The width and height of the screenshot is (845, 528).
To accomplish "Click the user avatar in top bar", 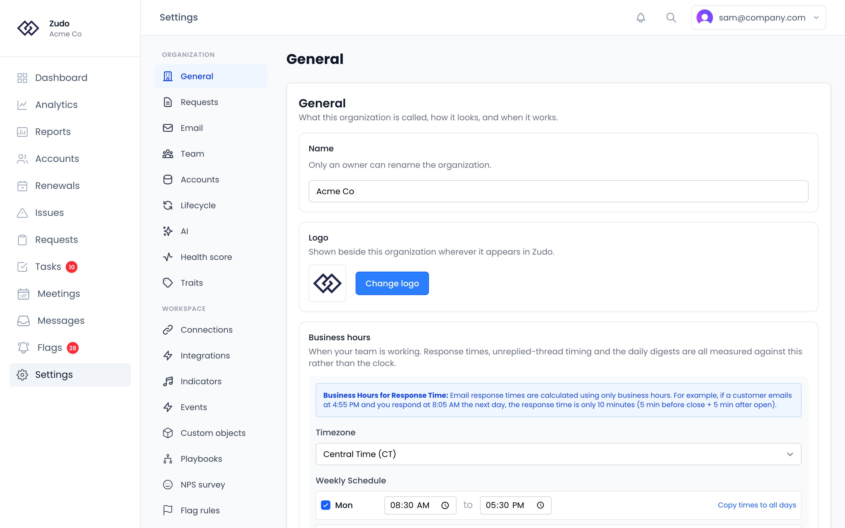I will tap(704, 18).
